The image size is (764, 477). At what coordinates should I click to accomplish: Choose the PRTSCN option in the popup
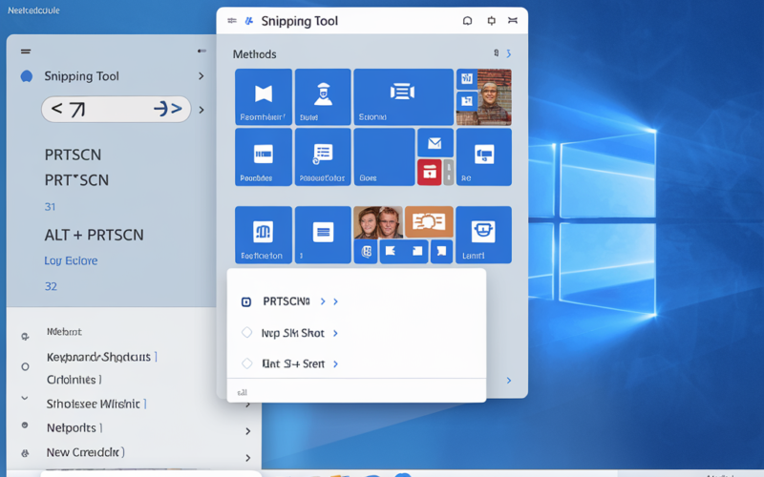tap(286, 301)
